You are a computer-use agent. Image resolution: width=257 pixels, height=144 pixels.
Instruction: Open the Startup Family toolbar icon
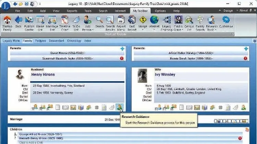coord(7,23)
